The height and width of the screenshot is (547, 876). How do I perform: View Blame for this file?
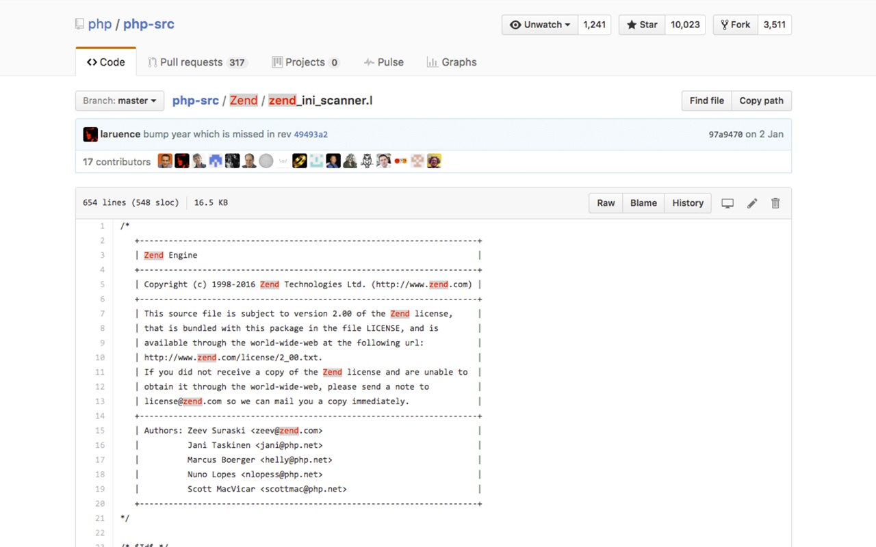[x=643, y=203]
